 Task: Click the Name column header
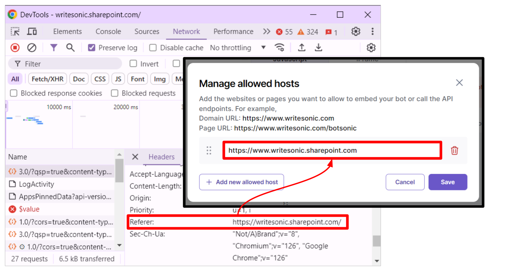(x=60, y=157)
